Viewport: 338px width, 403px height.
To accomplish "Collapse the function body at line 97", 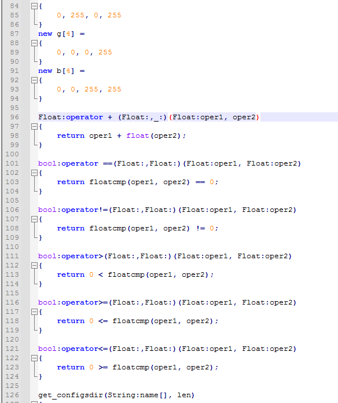I will point(34,126).
